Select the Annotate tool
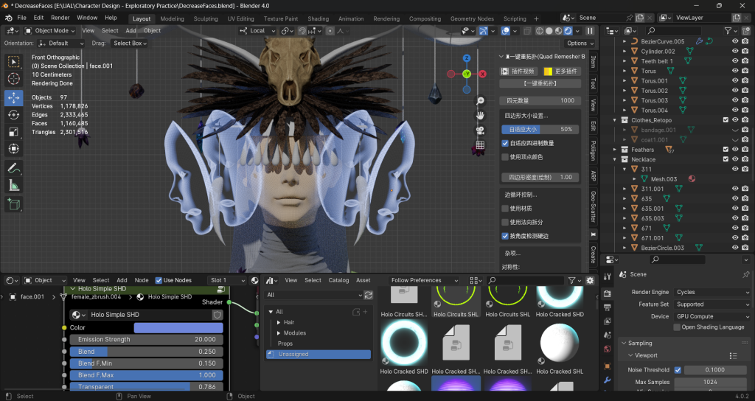The image size is (755, 401). point(13,168)
